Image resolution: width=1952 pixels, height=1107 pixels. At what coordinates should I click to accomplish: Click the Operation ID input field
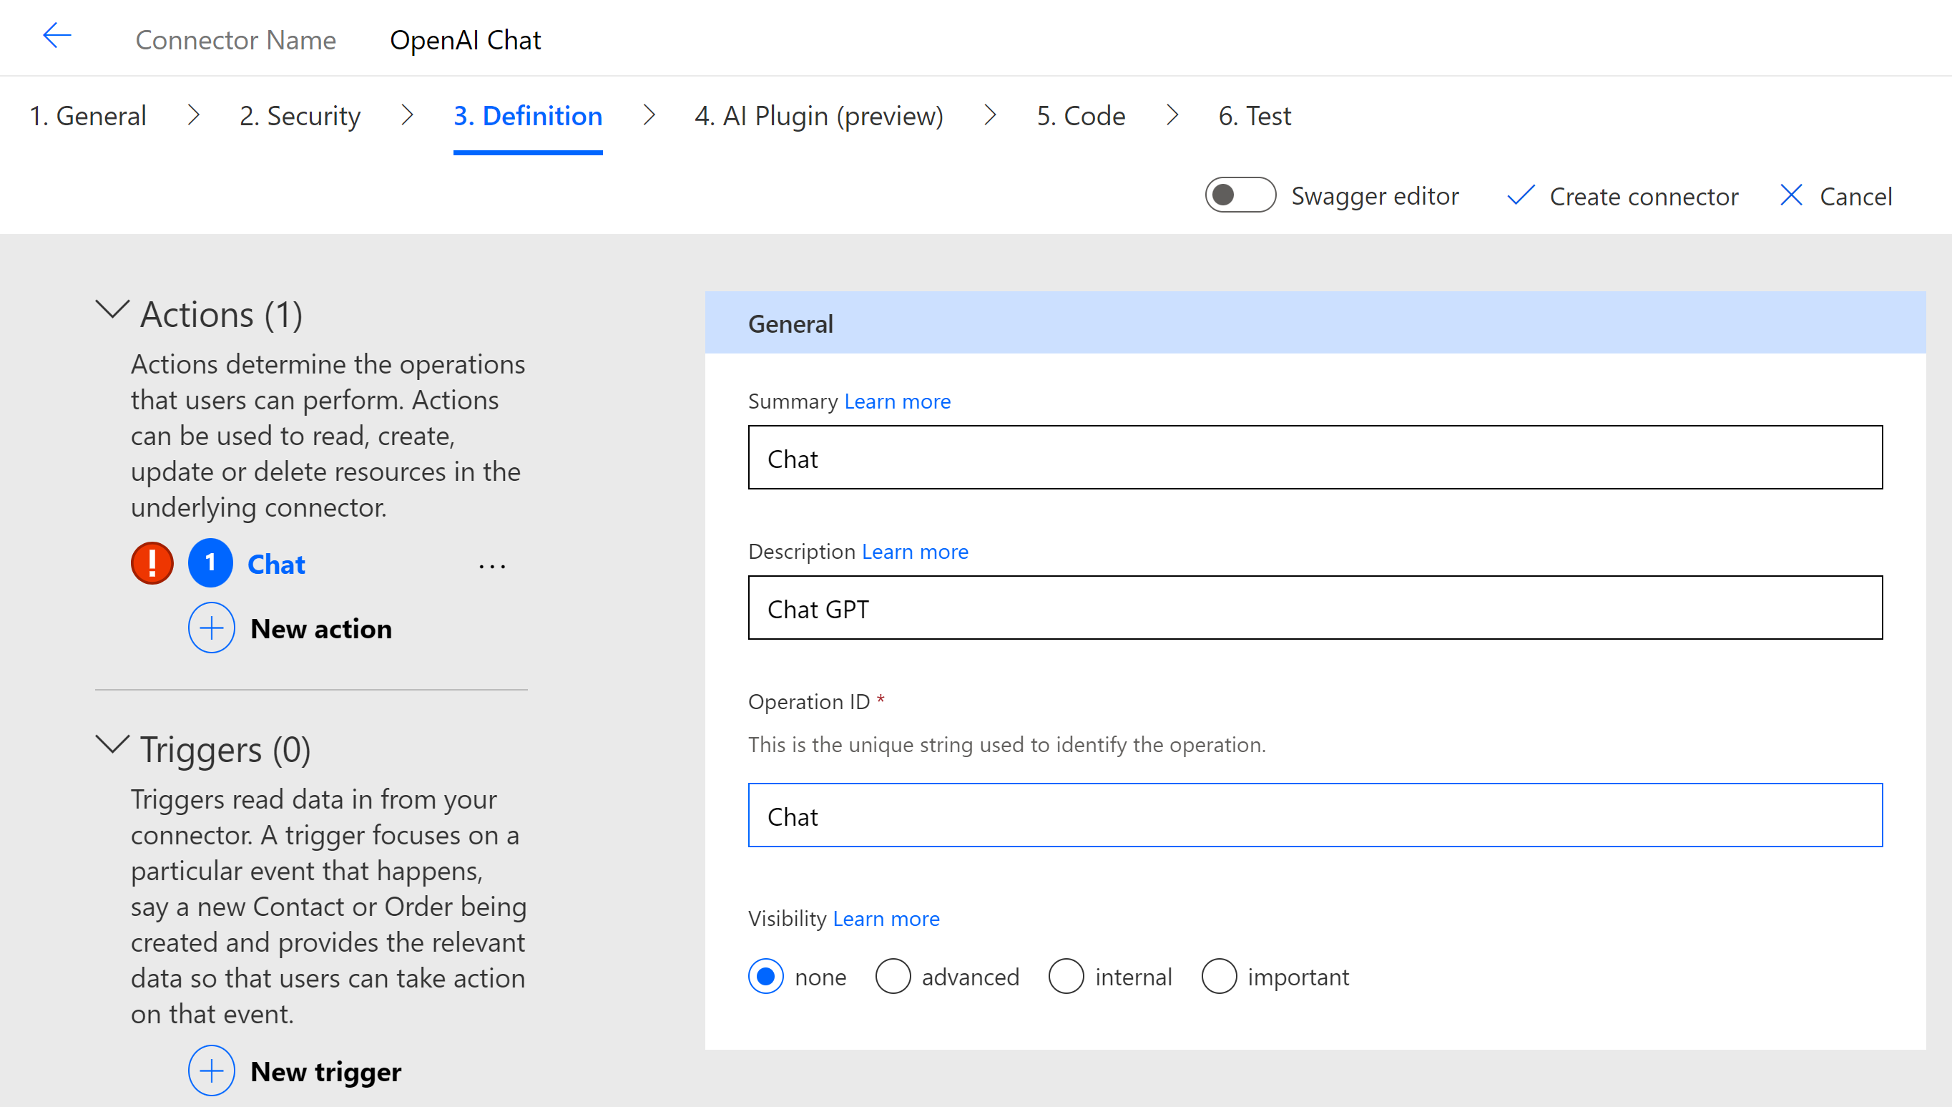click(1315, 816)
